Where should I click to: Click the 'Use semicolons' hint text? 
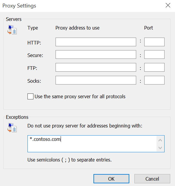pos(70,160)
